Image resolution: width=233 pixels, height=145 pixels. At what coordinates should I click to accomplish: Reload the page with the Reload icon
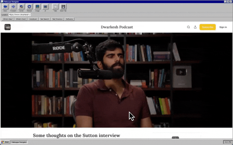pos(29,7)
